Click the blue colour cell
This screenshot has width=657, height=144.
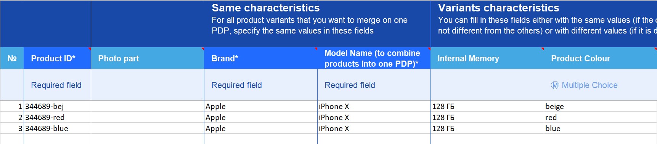click(x=601, y=128)
